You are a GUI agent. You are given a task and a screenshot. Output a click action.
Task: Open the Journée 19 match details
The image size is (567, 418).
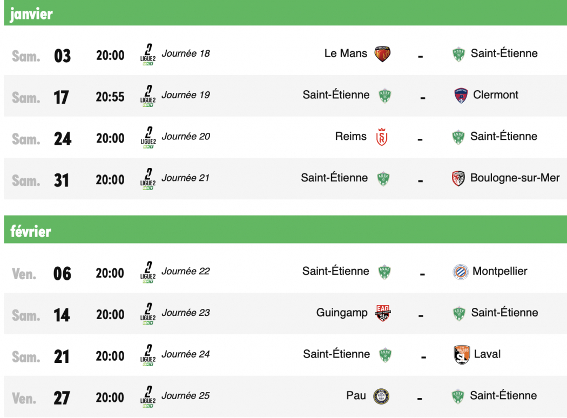(x=283, y=95)
